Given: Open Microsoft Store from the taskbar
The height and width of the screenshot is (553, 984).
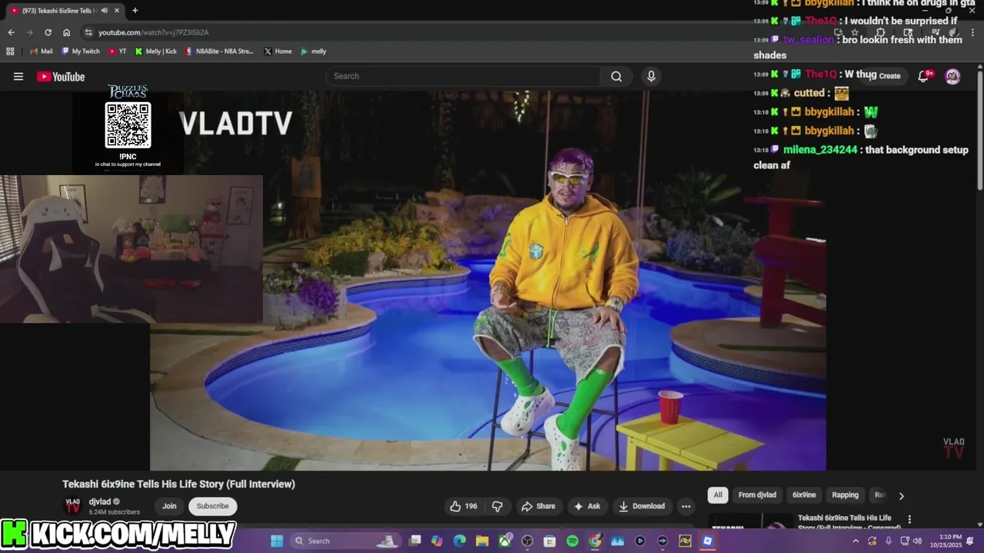Looking at the screenshot, I should point(550,541).
